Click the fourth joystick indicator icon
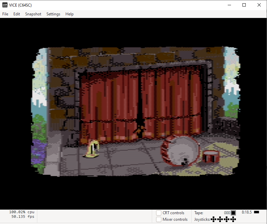This screenshot has width=267, height=224. 233,219
